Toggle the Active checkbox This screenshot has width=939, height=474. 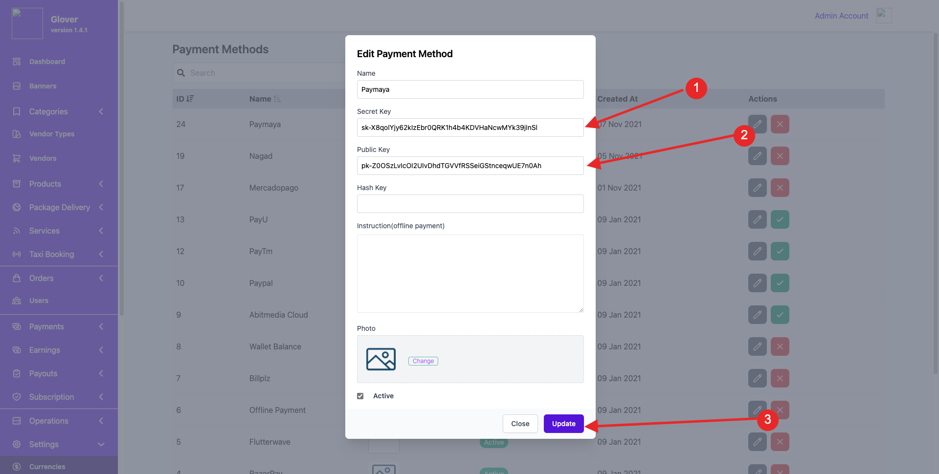360,396
